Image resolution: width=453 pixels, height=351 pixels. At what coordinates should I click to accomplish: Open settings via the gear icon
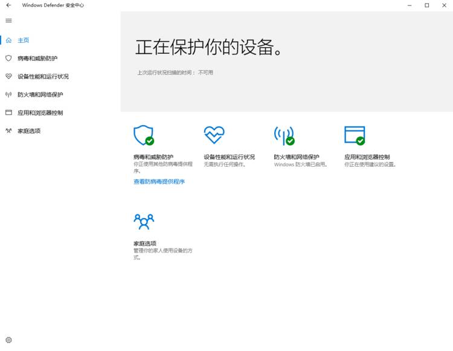coord(8,340)
